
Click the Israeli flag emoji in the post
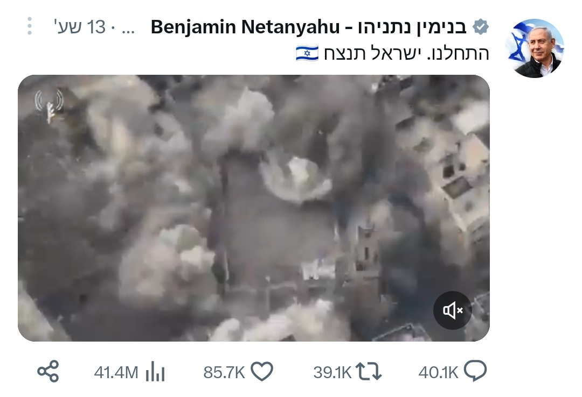click(x=307, y=53)
